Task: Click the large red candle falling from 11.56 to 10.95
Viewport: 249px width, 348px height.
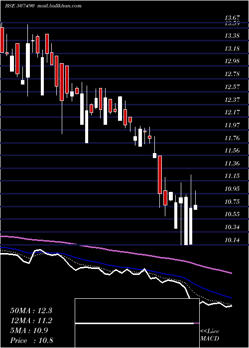Action: [160, 174]
